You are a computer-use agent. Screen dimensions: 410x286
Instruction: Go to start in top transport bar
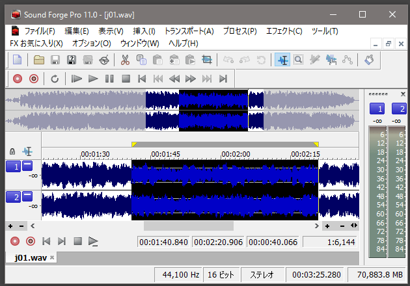tap(142, 79)
